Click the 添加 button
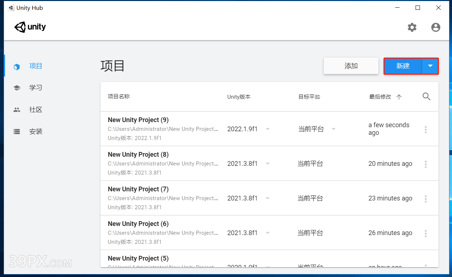 [351, 66]
